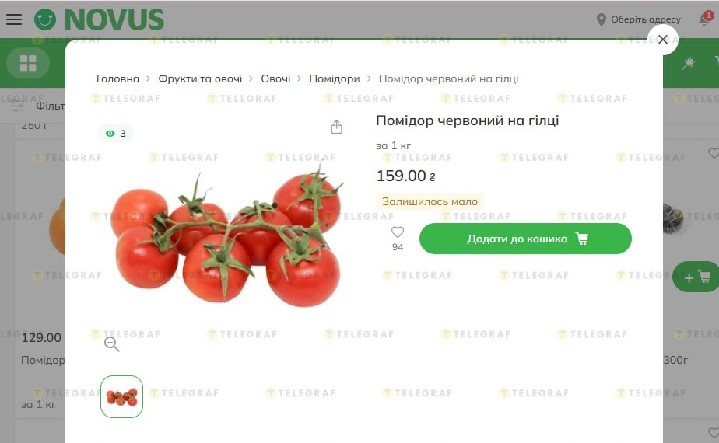Open Помідори breadcrumb category
The width and height of the screenshot is (719, 443).
pos(335,78)
